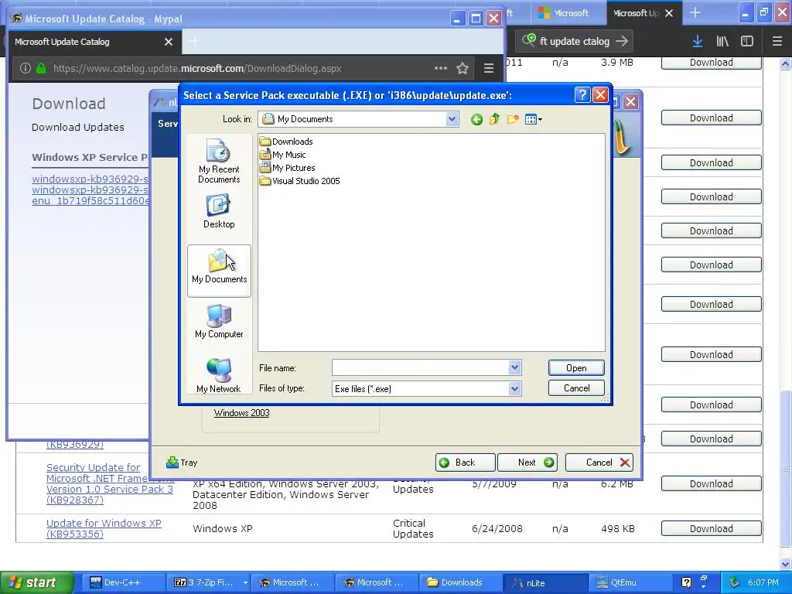
Task: Switch to Downloads folder in the taskbar
Action: coord(459,582)
